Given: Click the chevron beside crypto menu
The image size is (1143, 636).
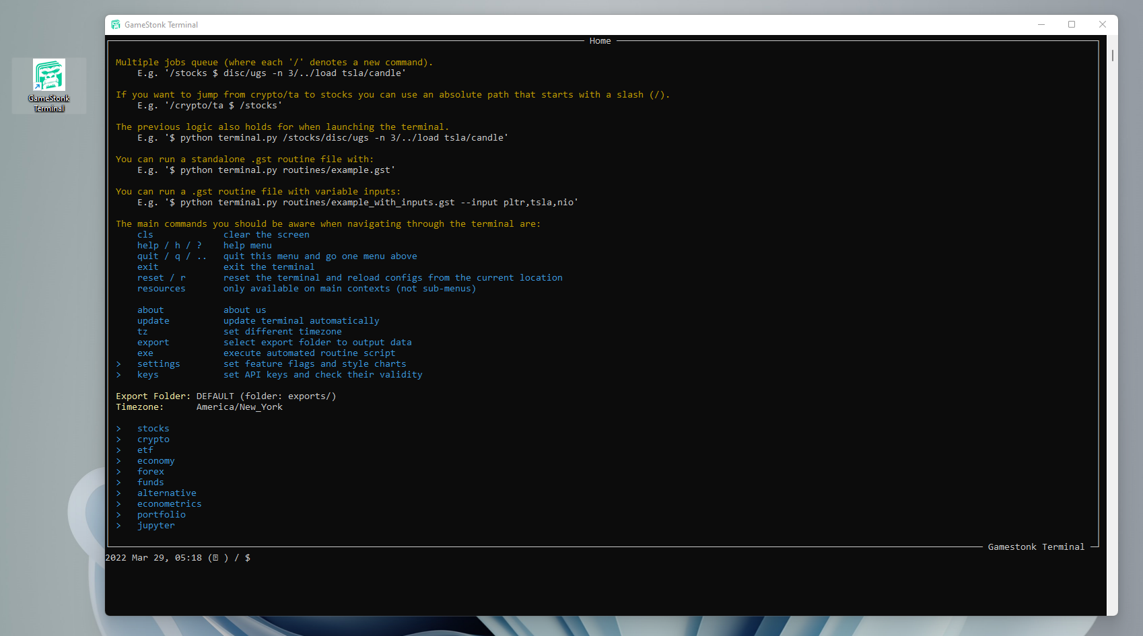Looking at the screenshot, I should pos(118,439).
